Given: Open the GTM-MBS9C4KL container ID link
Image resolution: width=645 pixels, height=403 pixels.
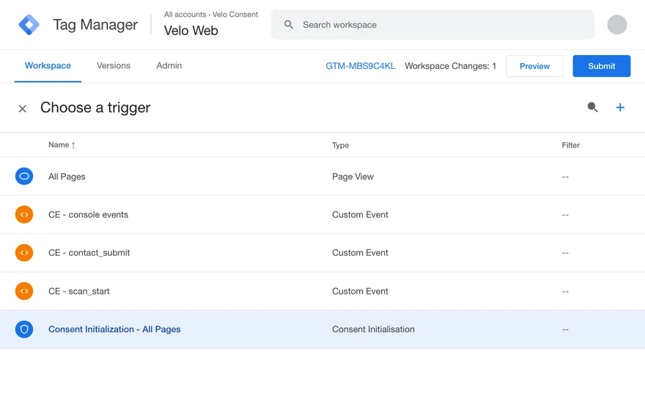Looking at the screenshot, I should 361,66.
